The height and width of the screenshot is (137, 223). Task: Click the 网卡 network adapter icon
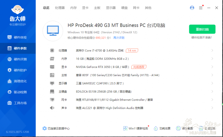click(52, 100)
